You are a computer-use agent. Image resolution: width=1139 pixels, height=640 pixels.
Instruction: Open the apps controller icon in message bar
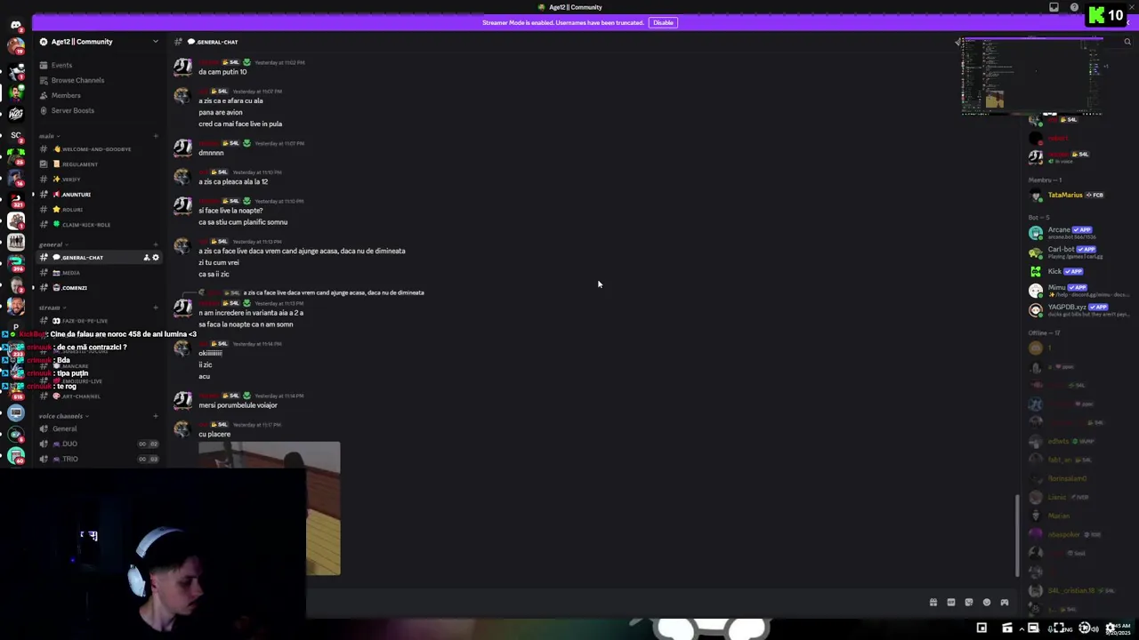pyautogui.click(x=1005, y=603)
